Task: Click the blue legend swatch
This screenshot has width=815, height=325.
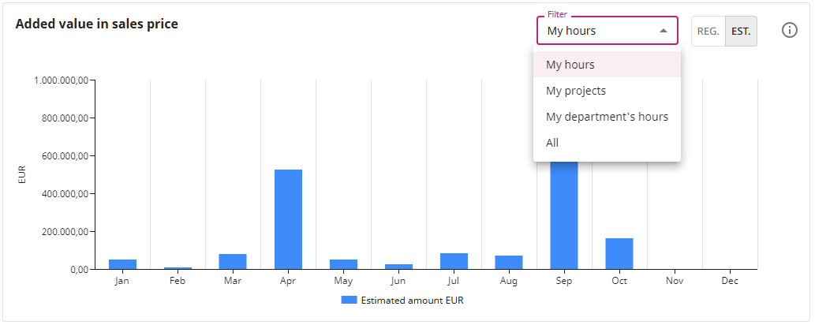Action: [349, 300]
